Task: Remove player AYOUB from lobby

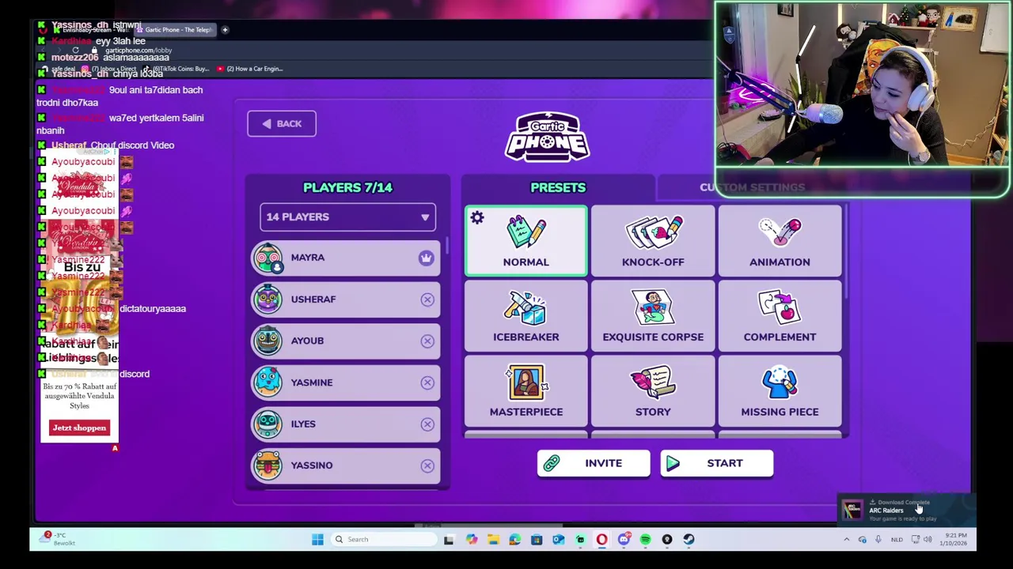Action: 427,341
